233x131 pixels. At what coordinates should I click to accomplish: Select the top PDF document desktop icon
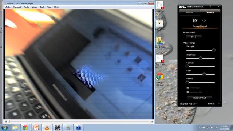(160, 7)
